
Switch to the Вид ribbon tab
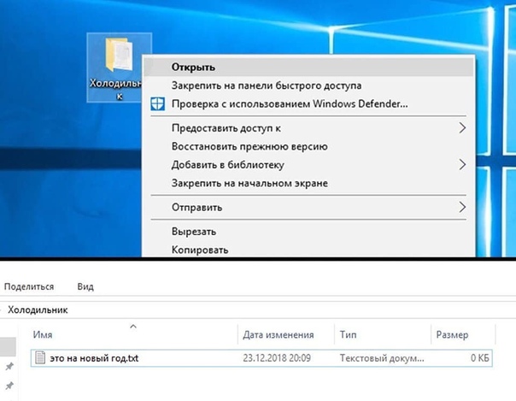tap(85, 287)
